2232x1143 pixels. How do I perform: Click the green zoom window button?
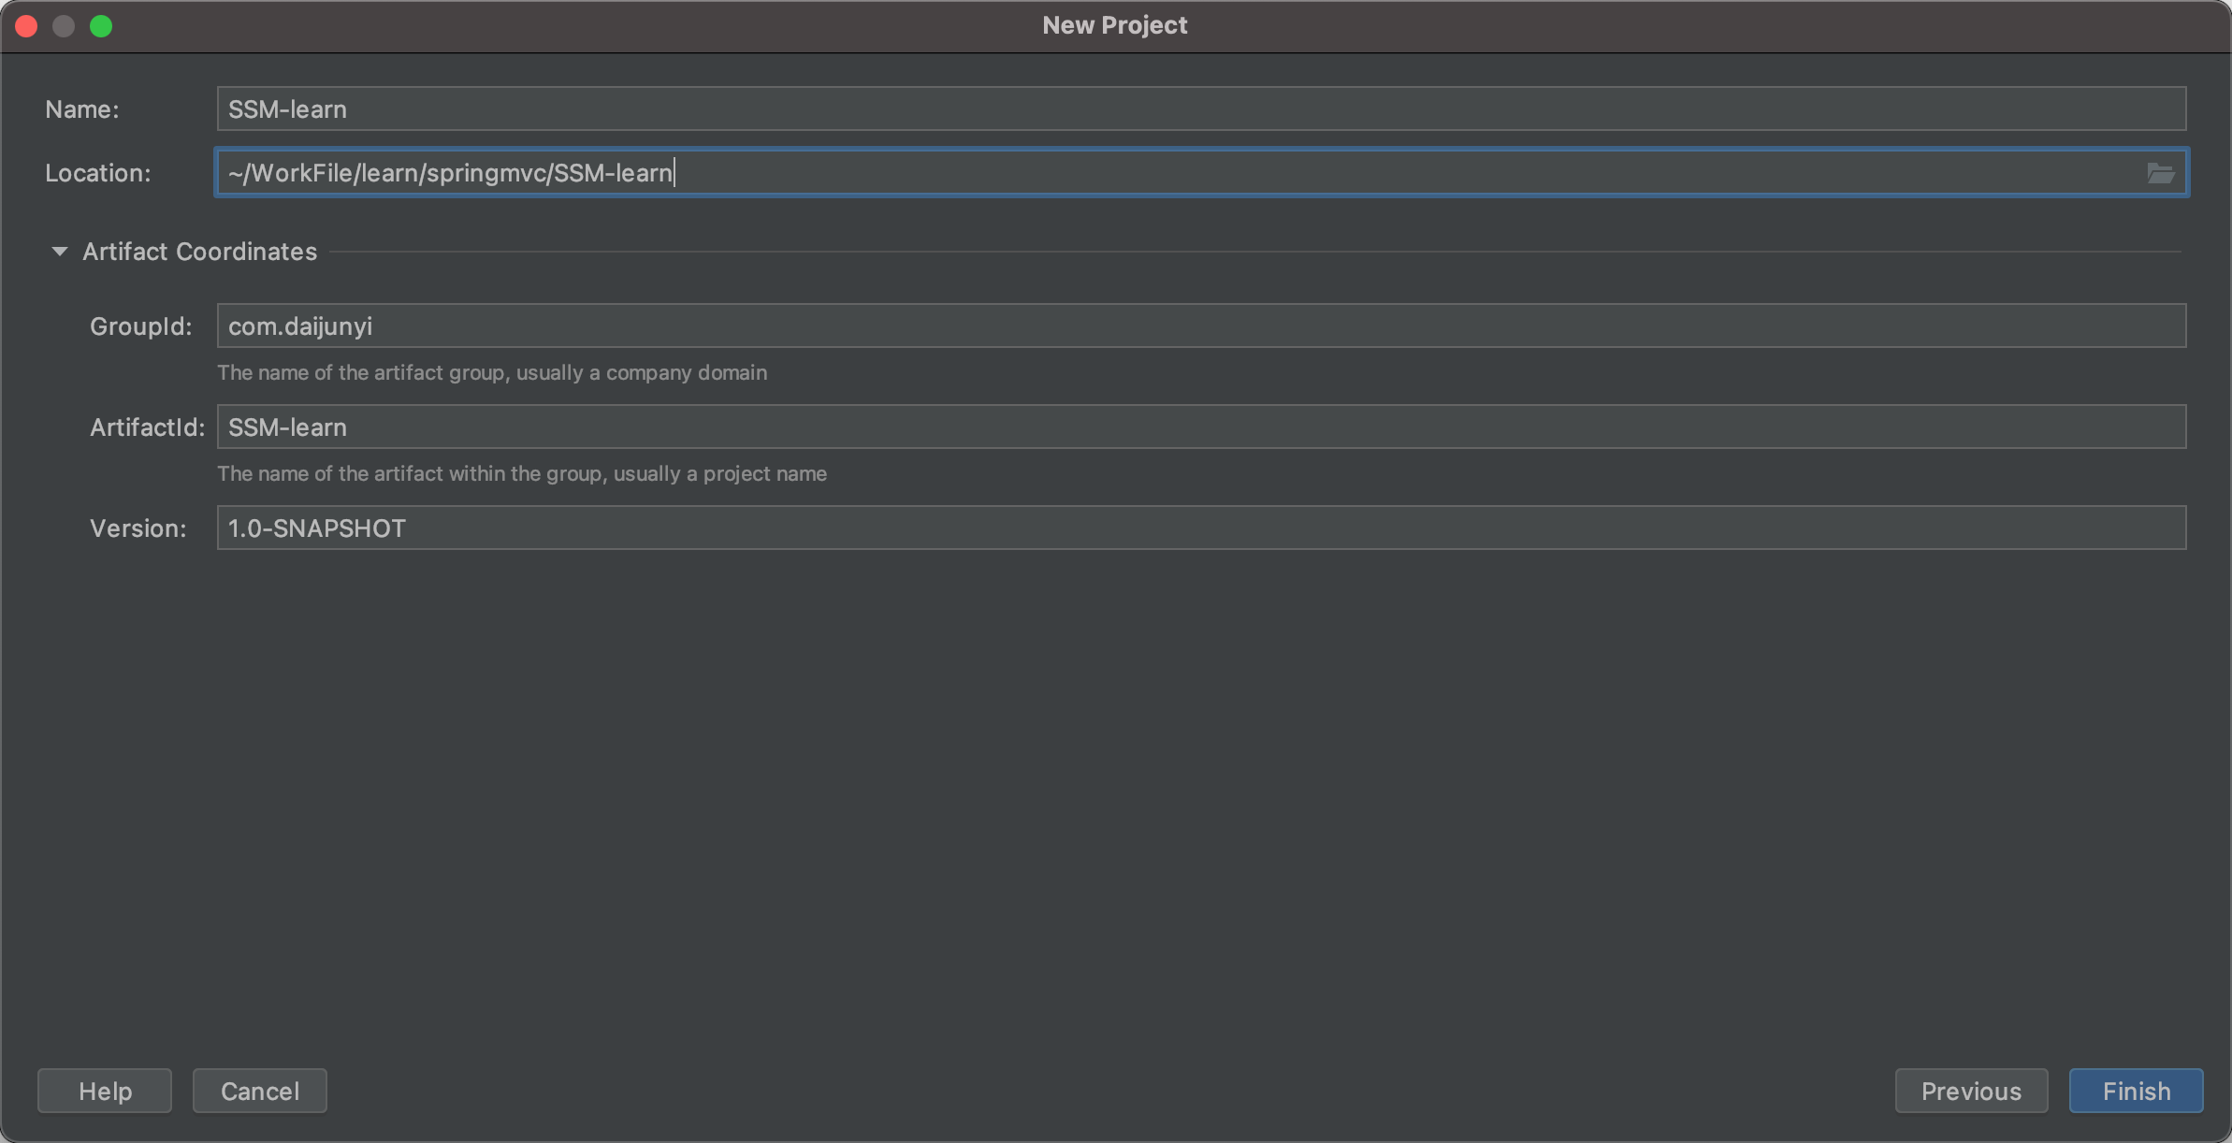tap(101, 26)
